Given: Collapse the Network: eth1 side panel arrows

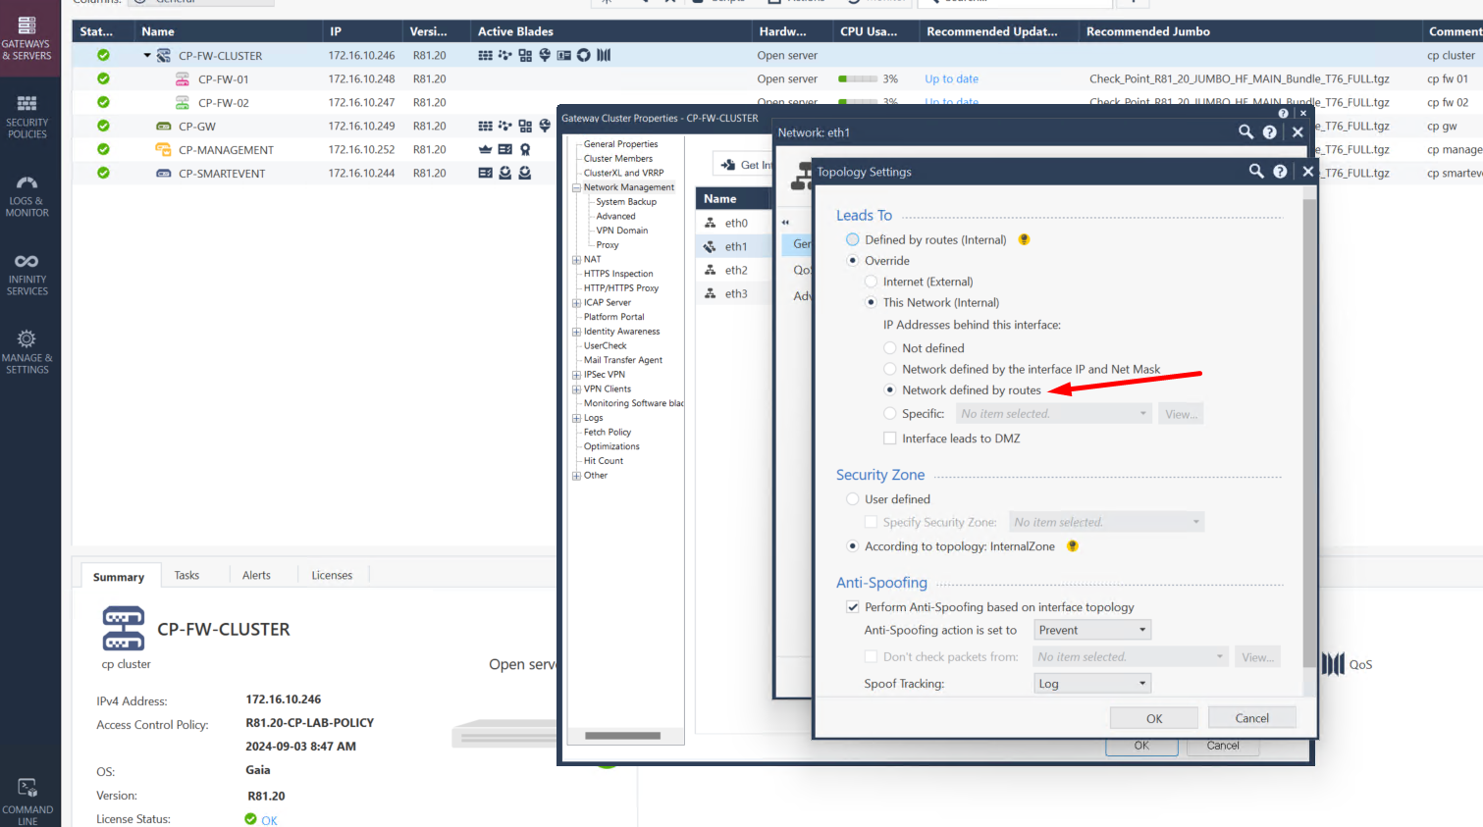Looking at the screenshot, I should pyautogui.click(x=785, y=223).
